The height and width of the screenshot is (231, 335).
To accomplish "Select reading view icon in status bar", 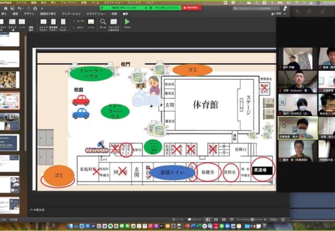I will pyautogui.click(x=224, y=219).
